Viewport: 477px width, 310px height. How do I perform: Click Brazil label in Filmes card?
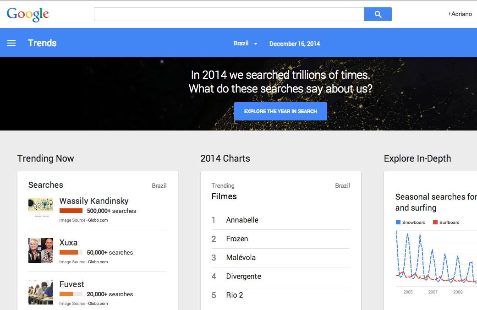(343, 186)
